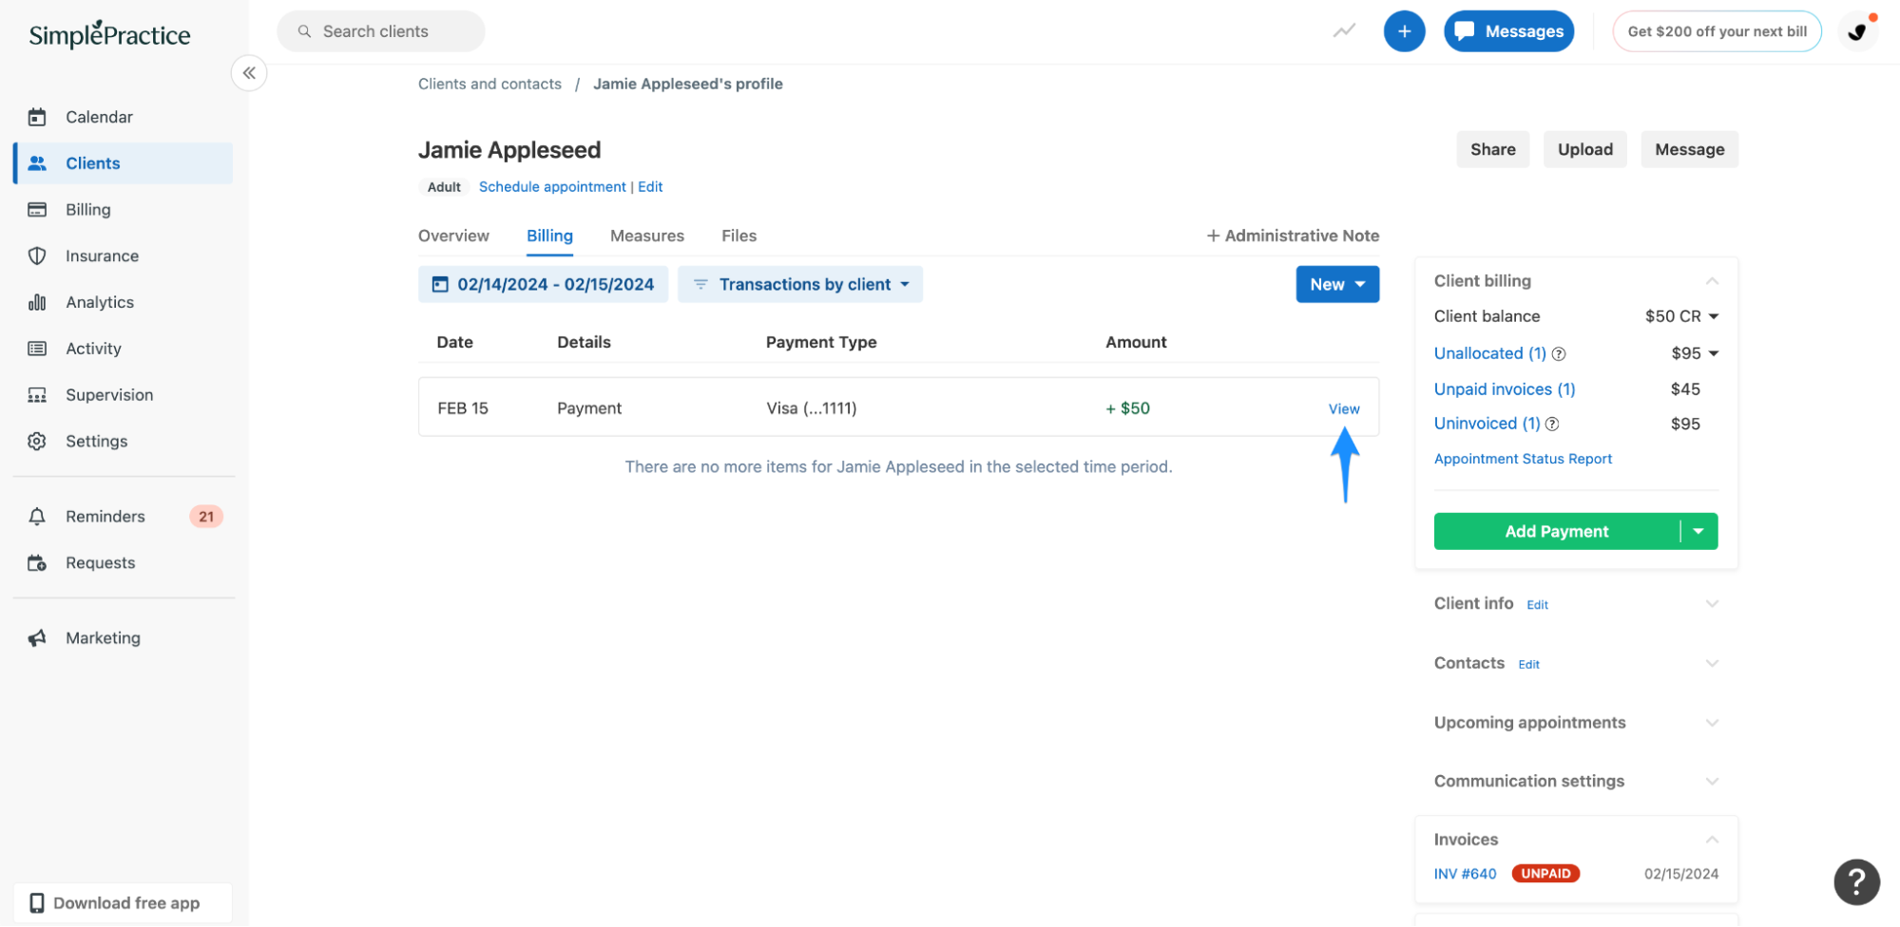Click the Search clients input field
The image size is (1900, 927).
pyautogui.click(x=379, y=30)
